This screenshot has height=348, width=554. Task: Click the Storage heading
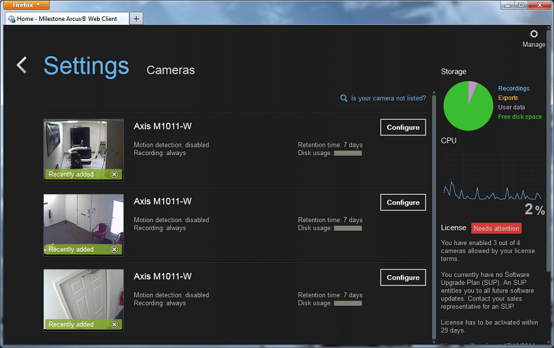click(454, 72)
